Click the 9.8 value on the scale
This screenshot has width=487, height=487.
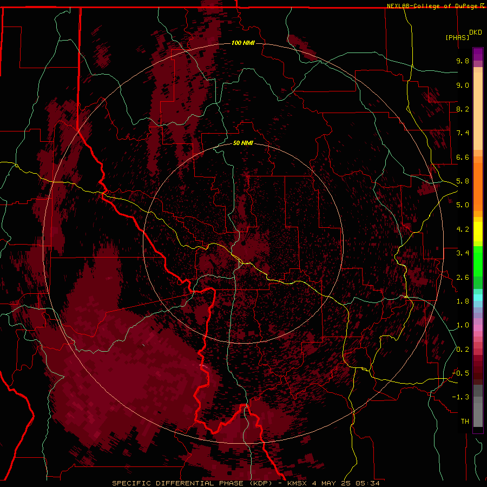[463, 61]
